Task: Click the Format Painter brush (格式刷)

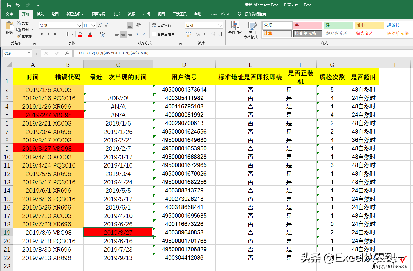Action: tap(19, 36)
